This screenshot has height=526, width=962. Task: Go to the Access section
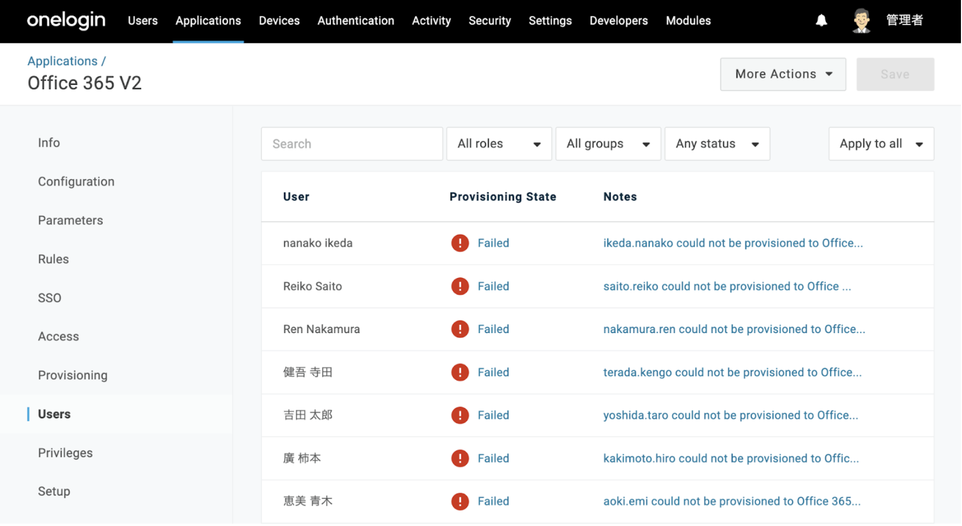point(59,337)
